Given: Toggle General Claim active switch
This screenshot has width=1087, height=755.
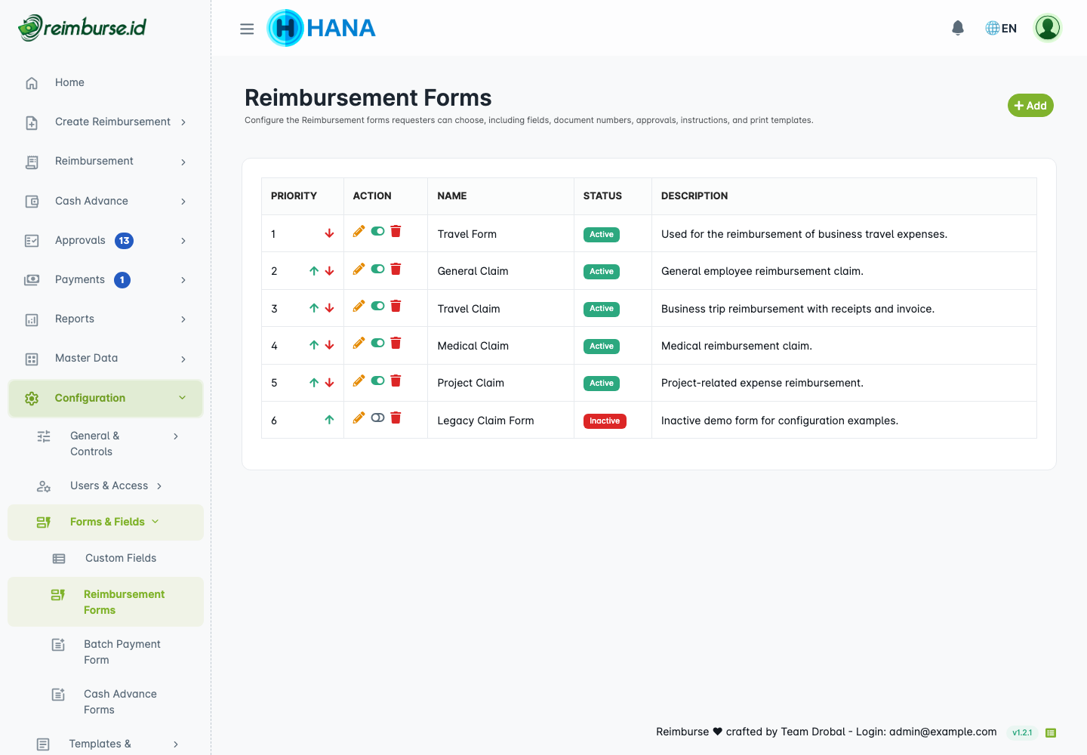Looking at the screenshot, I should tap(378, 269).
